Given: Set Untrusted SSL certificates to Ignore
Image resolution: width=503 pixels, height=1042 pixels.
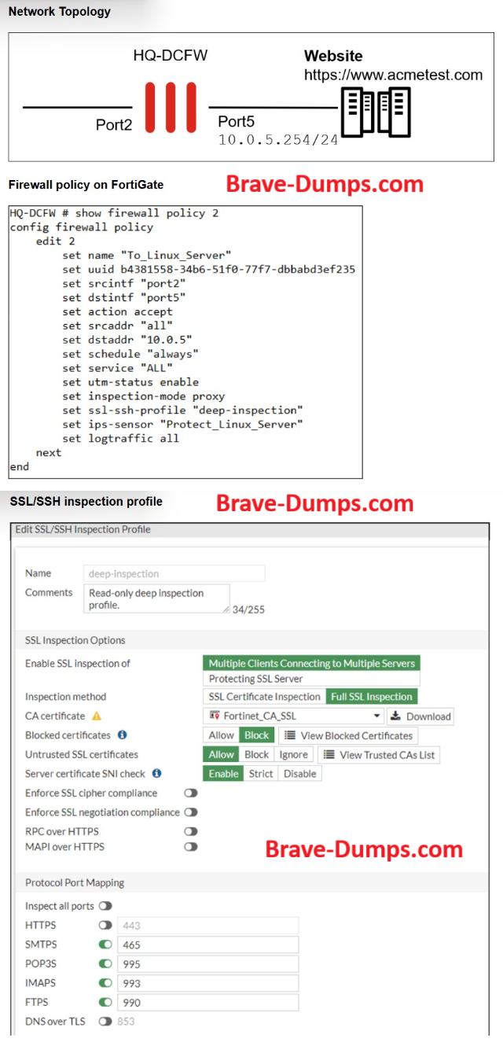Looking at the screenshot, I should click(x=293, y=755).
